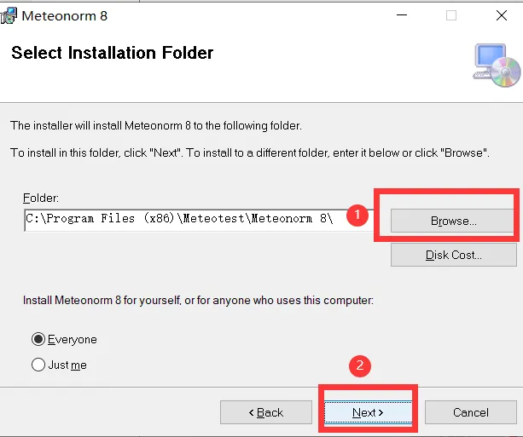The width and height of the screenshot is (523, 437).
Task: Click the red circle marker numbered 2
Action: click(359, 365)
